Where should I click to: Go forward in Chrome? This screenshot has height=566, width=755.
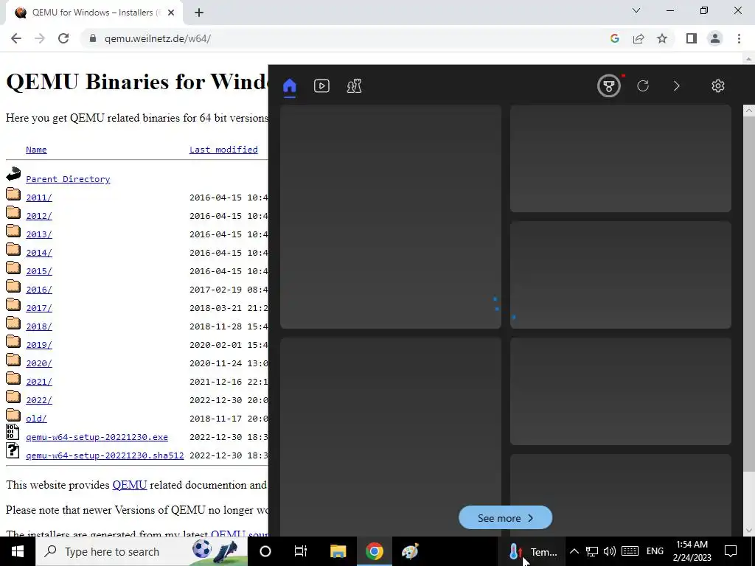[40, 38]
